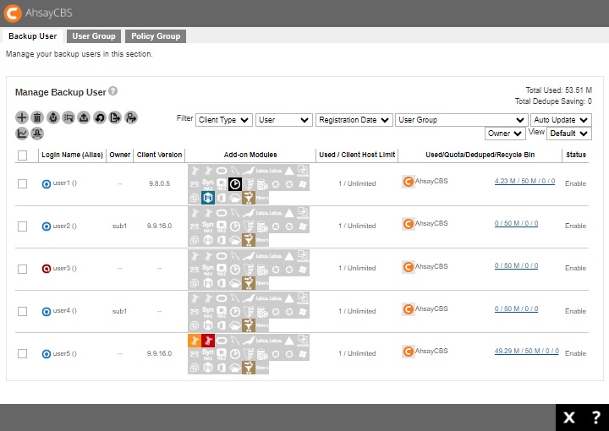Click the Delete user trash icon
This screenshot has height=431, width=609.
[x=37, y=117]
